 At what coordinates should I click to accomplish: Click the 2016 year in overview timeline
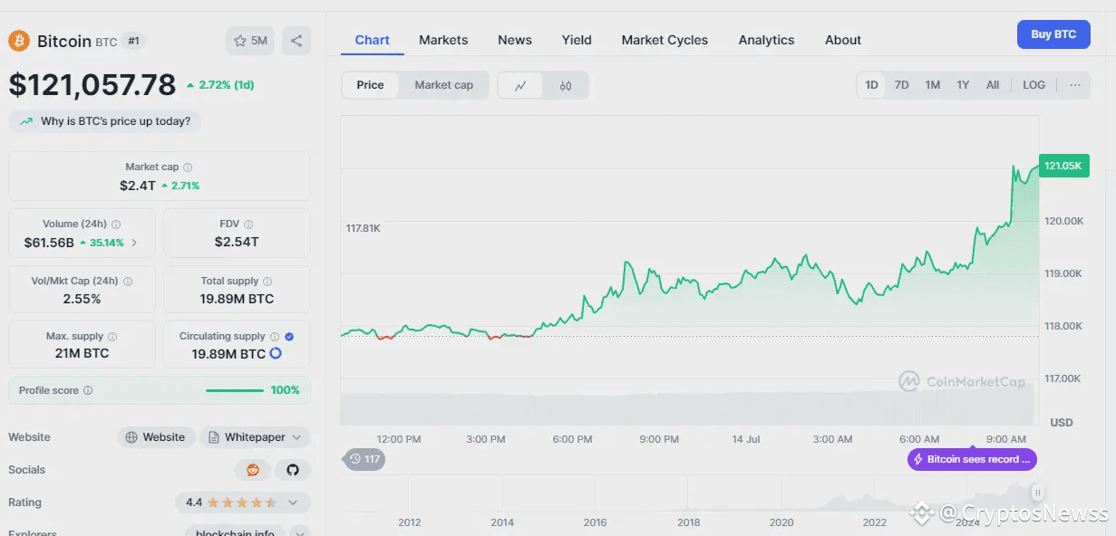(x=595, y=522)
